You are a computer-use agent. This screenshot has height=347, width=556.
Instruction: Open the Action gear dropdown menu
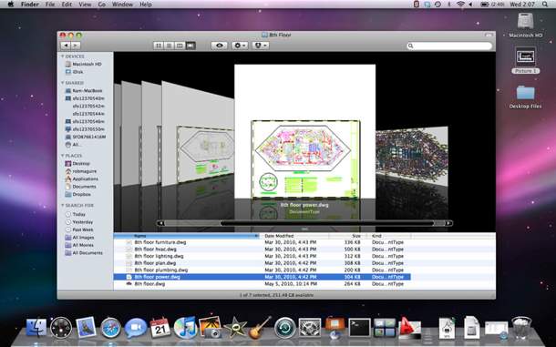tap(240, 46)
